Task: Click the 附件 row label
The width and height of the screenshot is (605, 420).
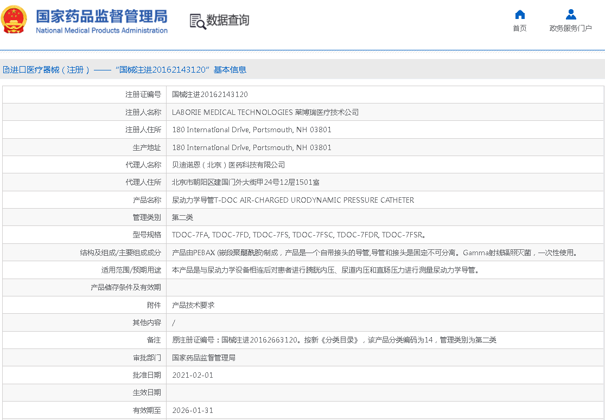Action: pyautogui.click(x=154, y=305)
